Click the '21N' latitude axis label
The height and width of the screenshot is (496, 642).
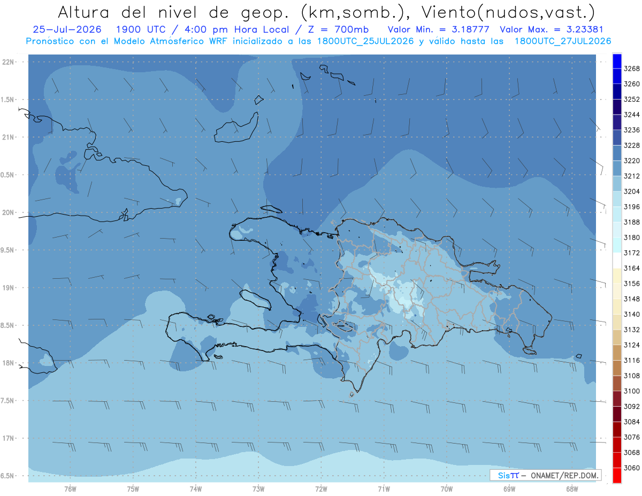point(8,138)
